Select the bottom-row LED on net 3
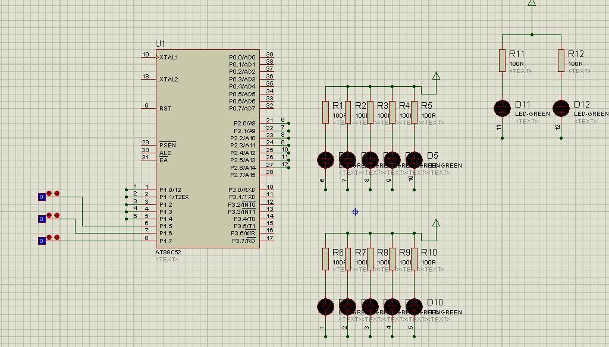 click(370, 307)
